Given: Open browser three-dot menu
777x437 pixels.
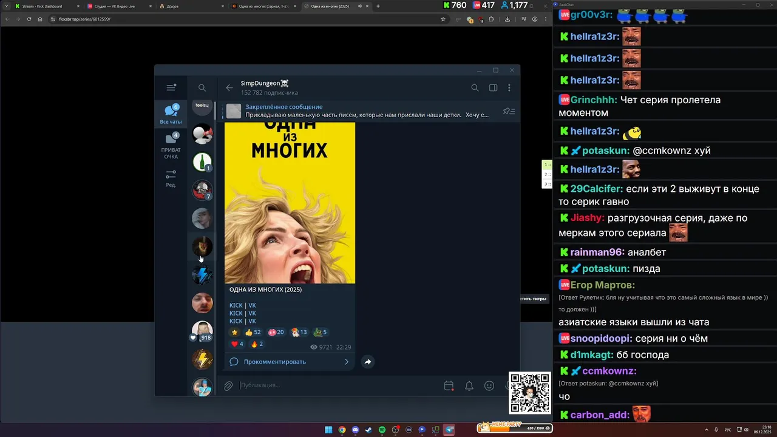Looking at the screenshot, I should (x=545, y=19).
